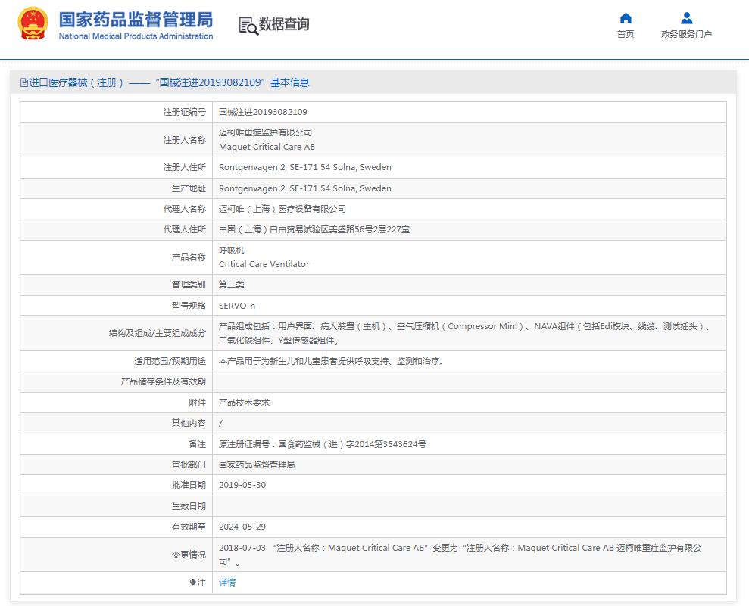The image size is (749, 606).
Task: Click expiry date 2024-05-29
Action: (x=242, y=527)
